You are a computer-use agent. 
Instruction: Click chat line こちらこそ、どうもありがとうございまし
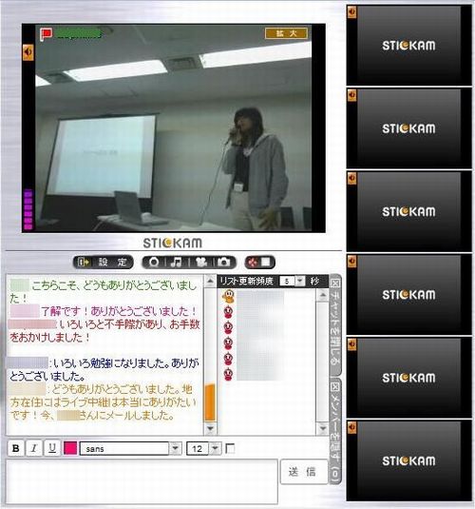click(114, 285)
